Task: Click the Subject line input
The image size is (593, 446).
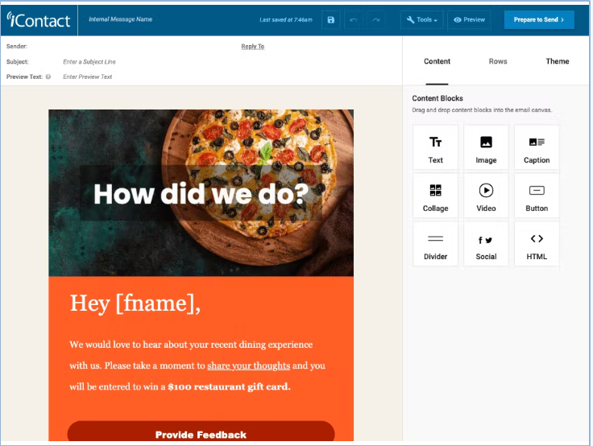Action: coord(89,62)
